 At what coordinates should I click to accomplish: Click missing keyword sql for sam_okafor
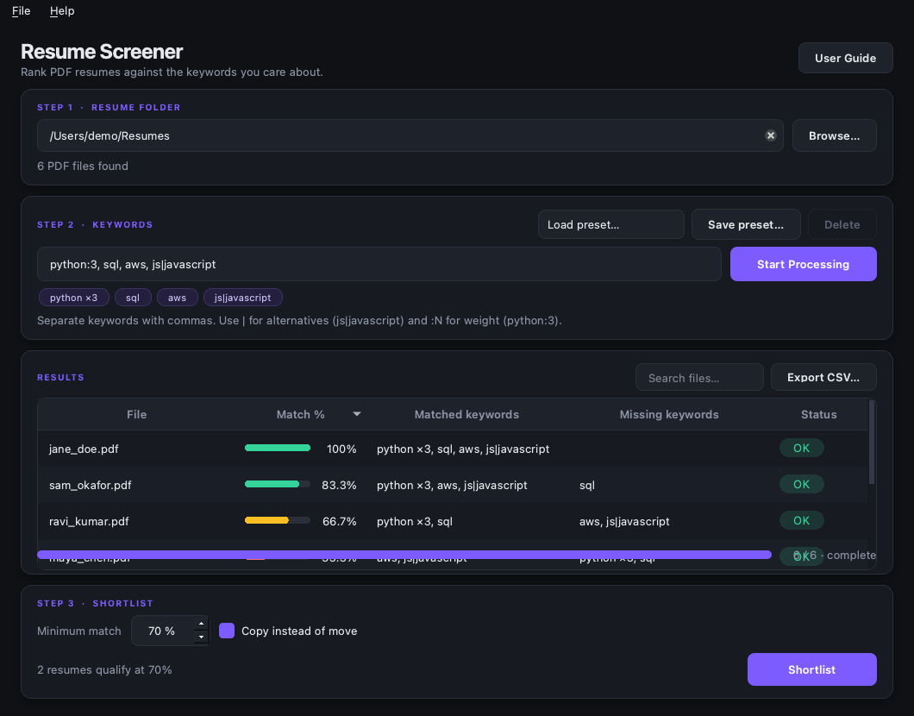coord(587,485)
